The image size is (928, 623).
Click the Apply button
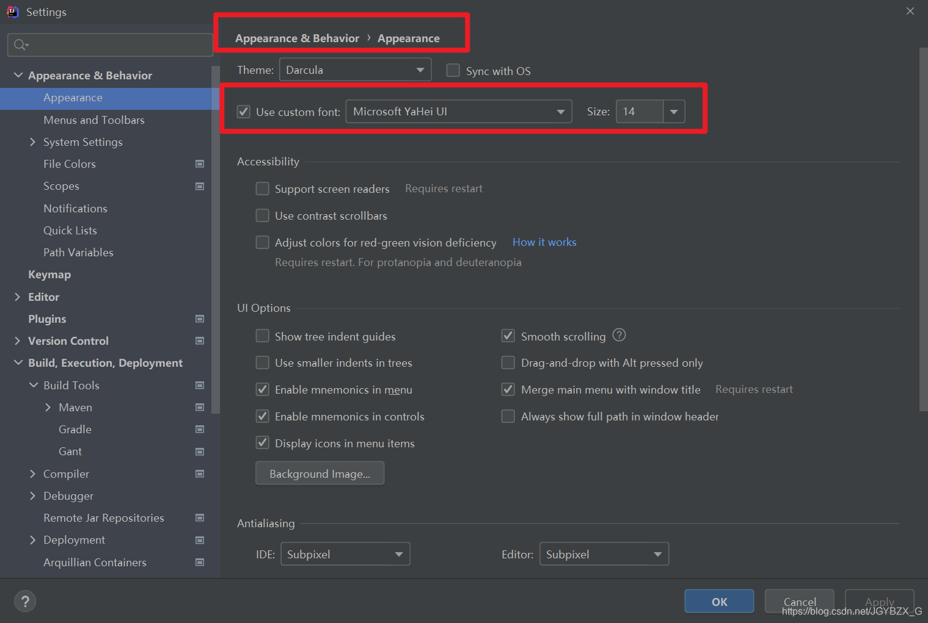(x=879, y=602)
